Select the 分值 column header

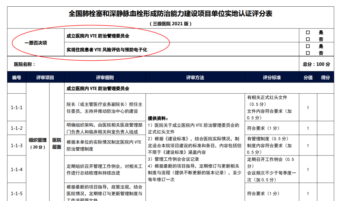308,77
